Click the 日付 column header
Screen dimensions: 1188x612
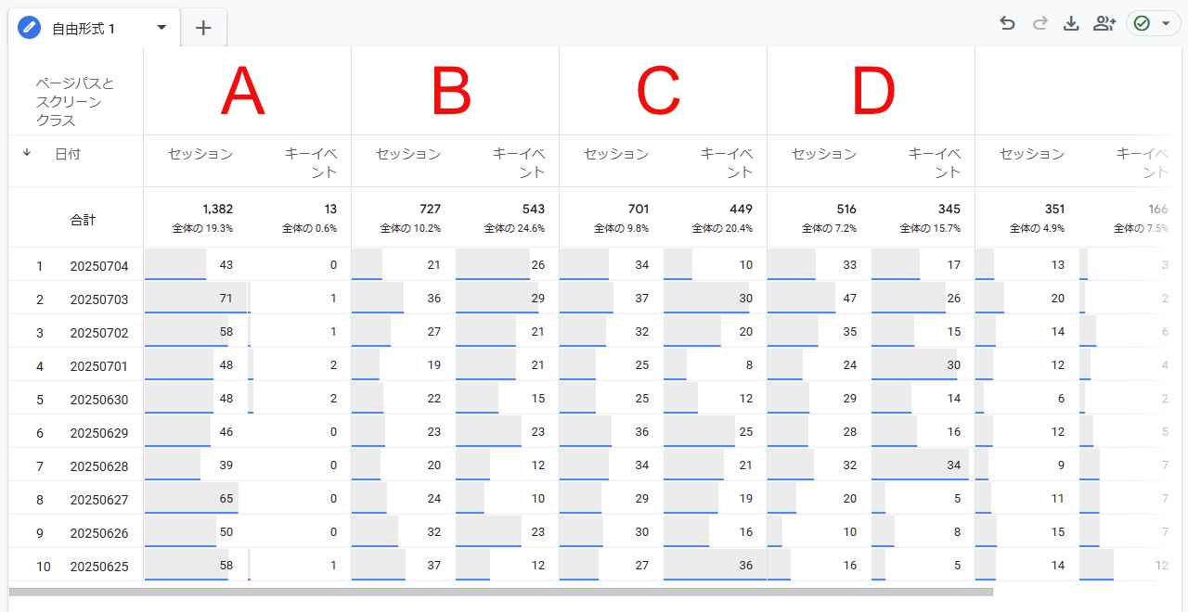68,154
